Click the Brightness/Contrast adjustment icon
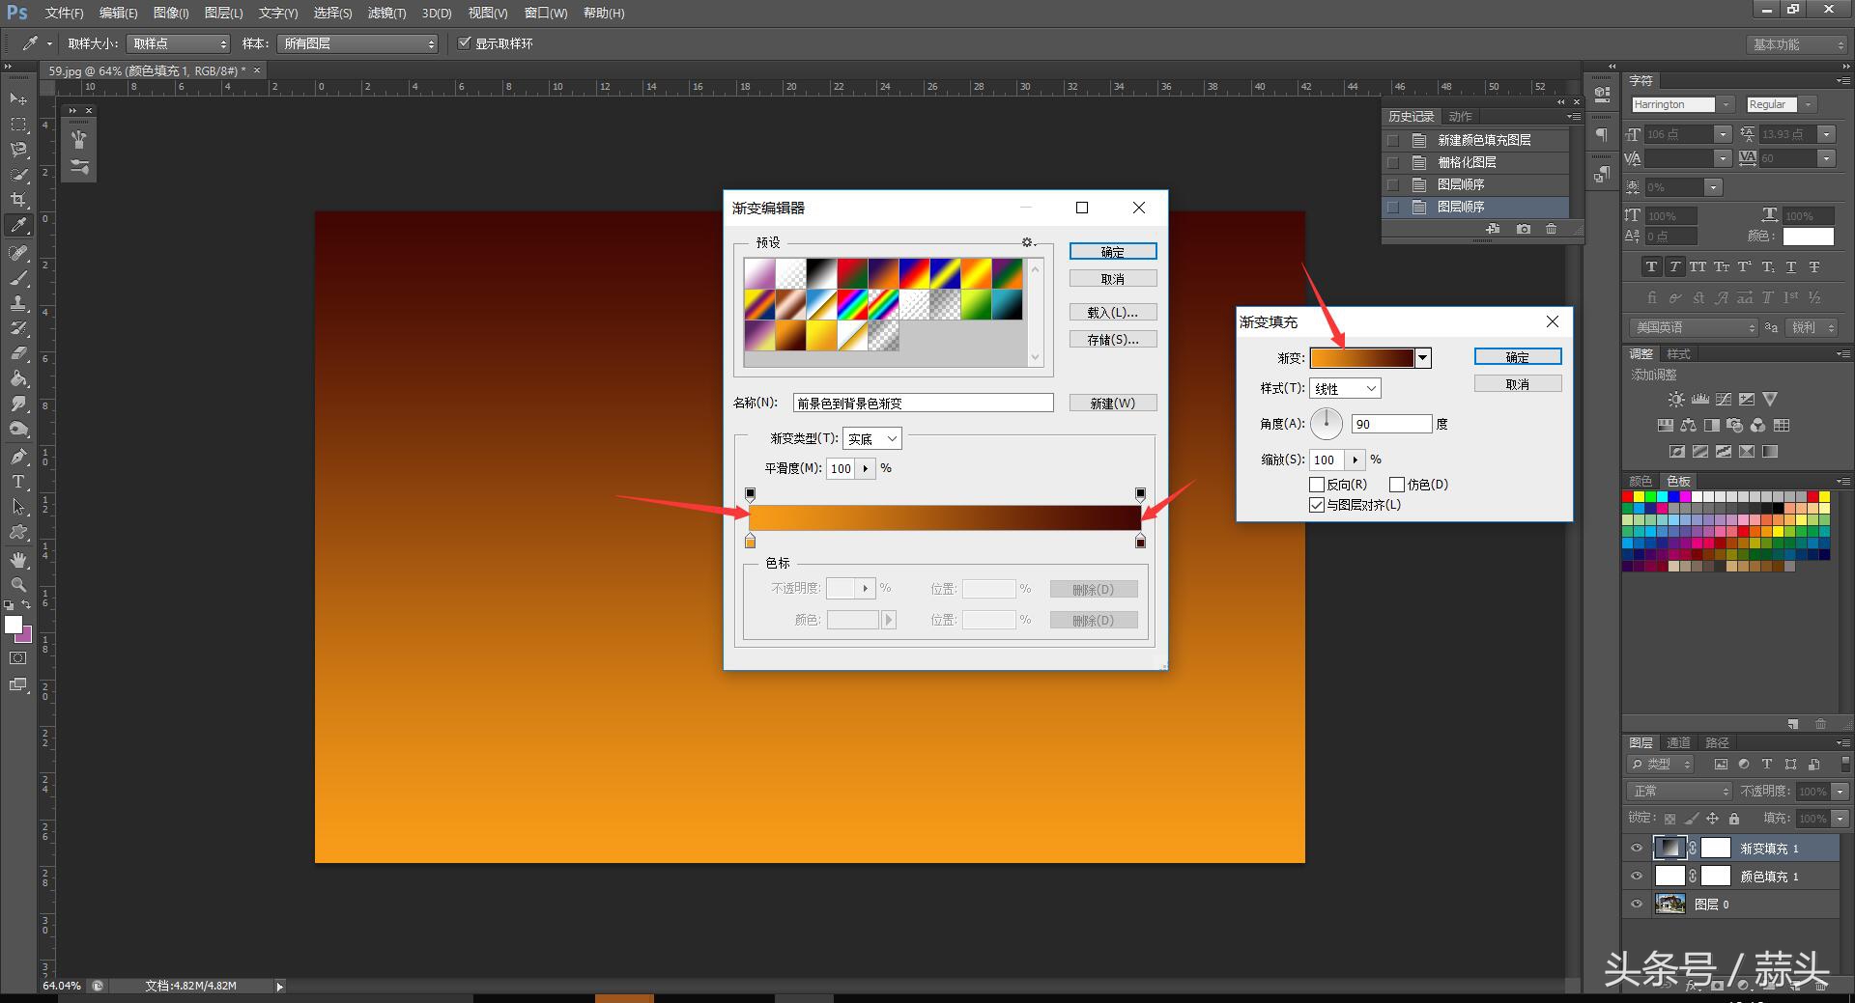The image size is (1855, 1003). tap(1676, 400)
